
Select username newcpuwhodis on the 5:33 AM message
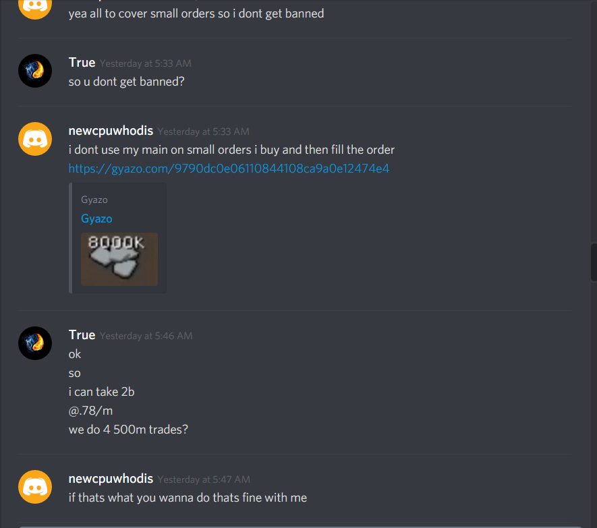(x=111, y=131)
